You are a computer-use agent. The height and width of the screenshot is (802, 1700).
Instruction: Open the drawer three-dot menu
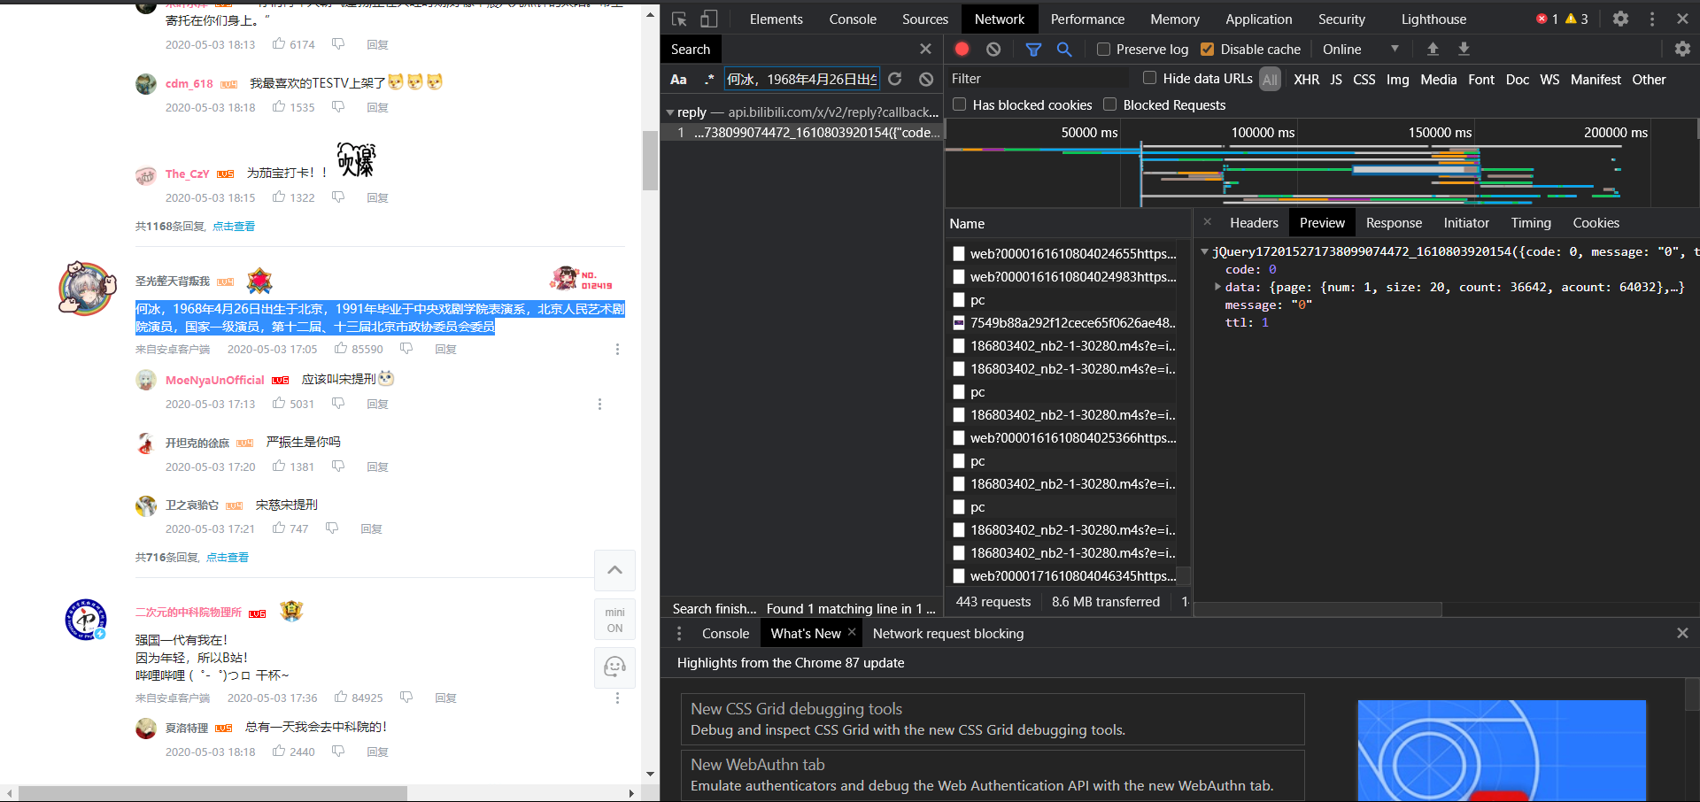679,633
